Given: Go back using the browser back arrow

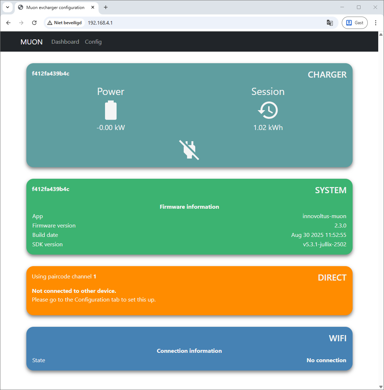Looking at the screenshot, I should click(9, 23).
